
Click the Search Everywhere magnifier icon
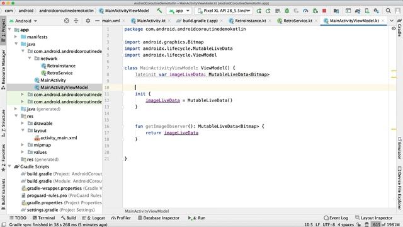point(388,11)
